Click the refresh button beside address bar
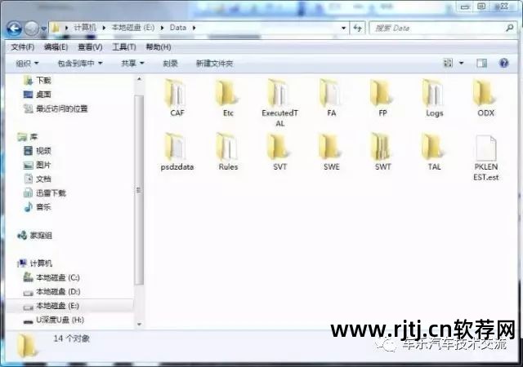This screenshot has height=367, width=523. 358,28
